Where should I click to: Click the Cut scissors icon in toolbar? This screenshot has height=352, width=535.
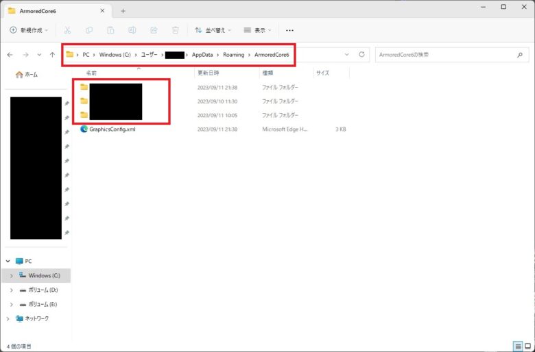[67, 30]
